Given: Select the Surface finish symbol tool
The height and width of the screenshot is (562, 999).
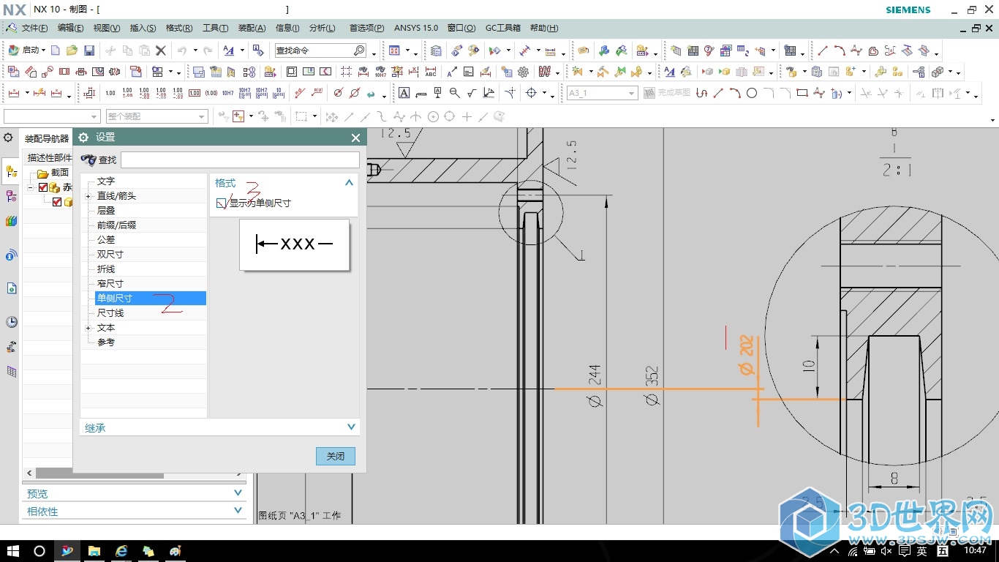Looking at the screenshot, I should tap(472, 93).
